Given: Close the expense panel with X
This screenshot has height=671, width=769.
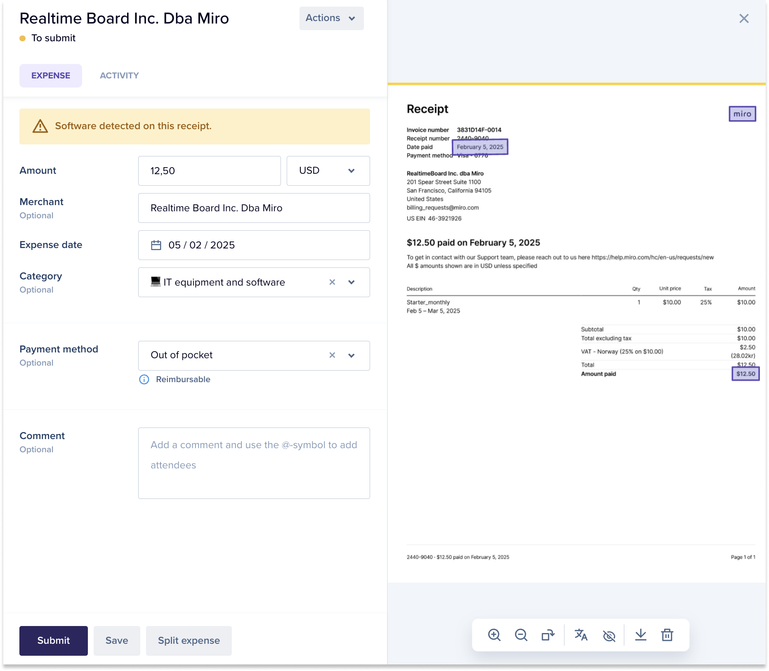Looking at the screenshot, I should (744, 19).
